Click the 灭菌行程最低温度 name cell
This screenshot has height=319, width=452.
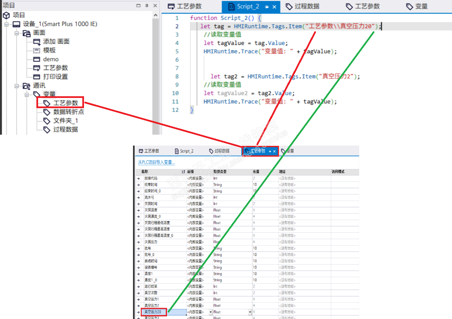point(164,223)
